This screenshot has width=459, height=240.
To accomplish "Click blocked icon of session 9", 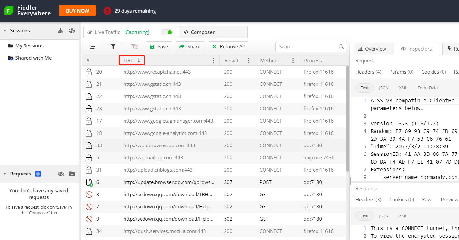I will click(89, 219).
